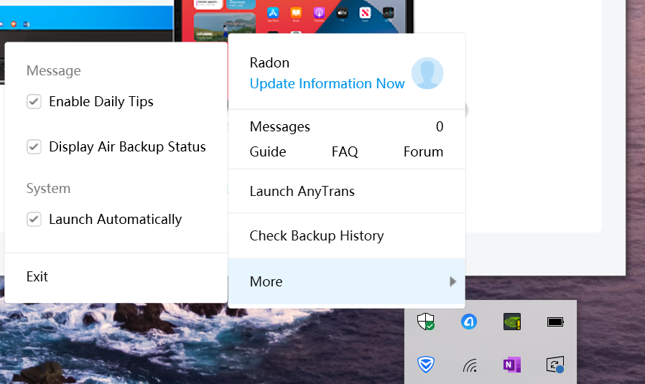
Task: Expand the More submenu arrow
Action: [453, 281]
